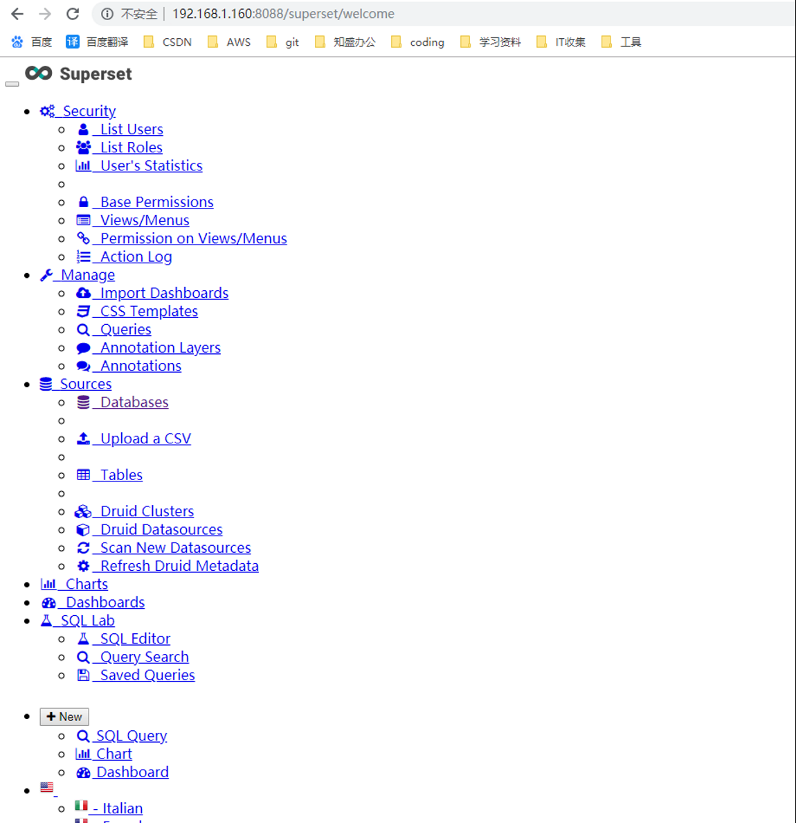Click the Annotation Layers comment icon

(83, 348)
